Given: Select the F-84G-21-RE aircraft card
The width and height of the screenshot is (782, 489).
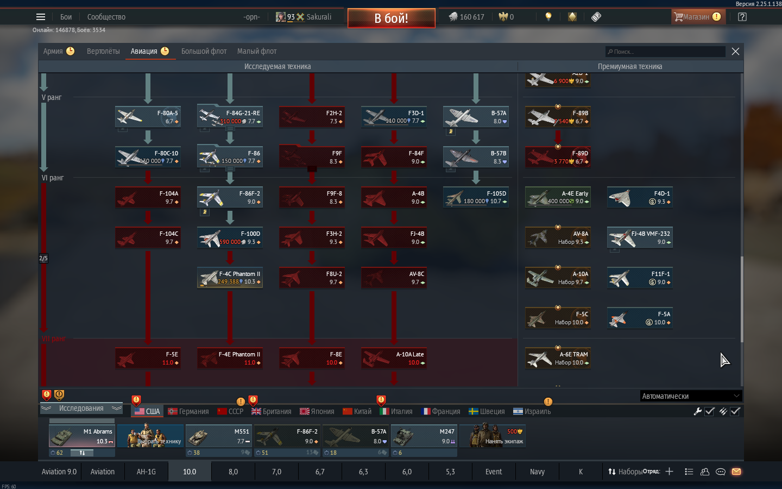Looking at the screenshot, I should [230, 117].
